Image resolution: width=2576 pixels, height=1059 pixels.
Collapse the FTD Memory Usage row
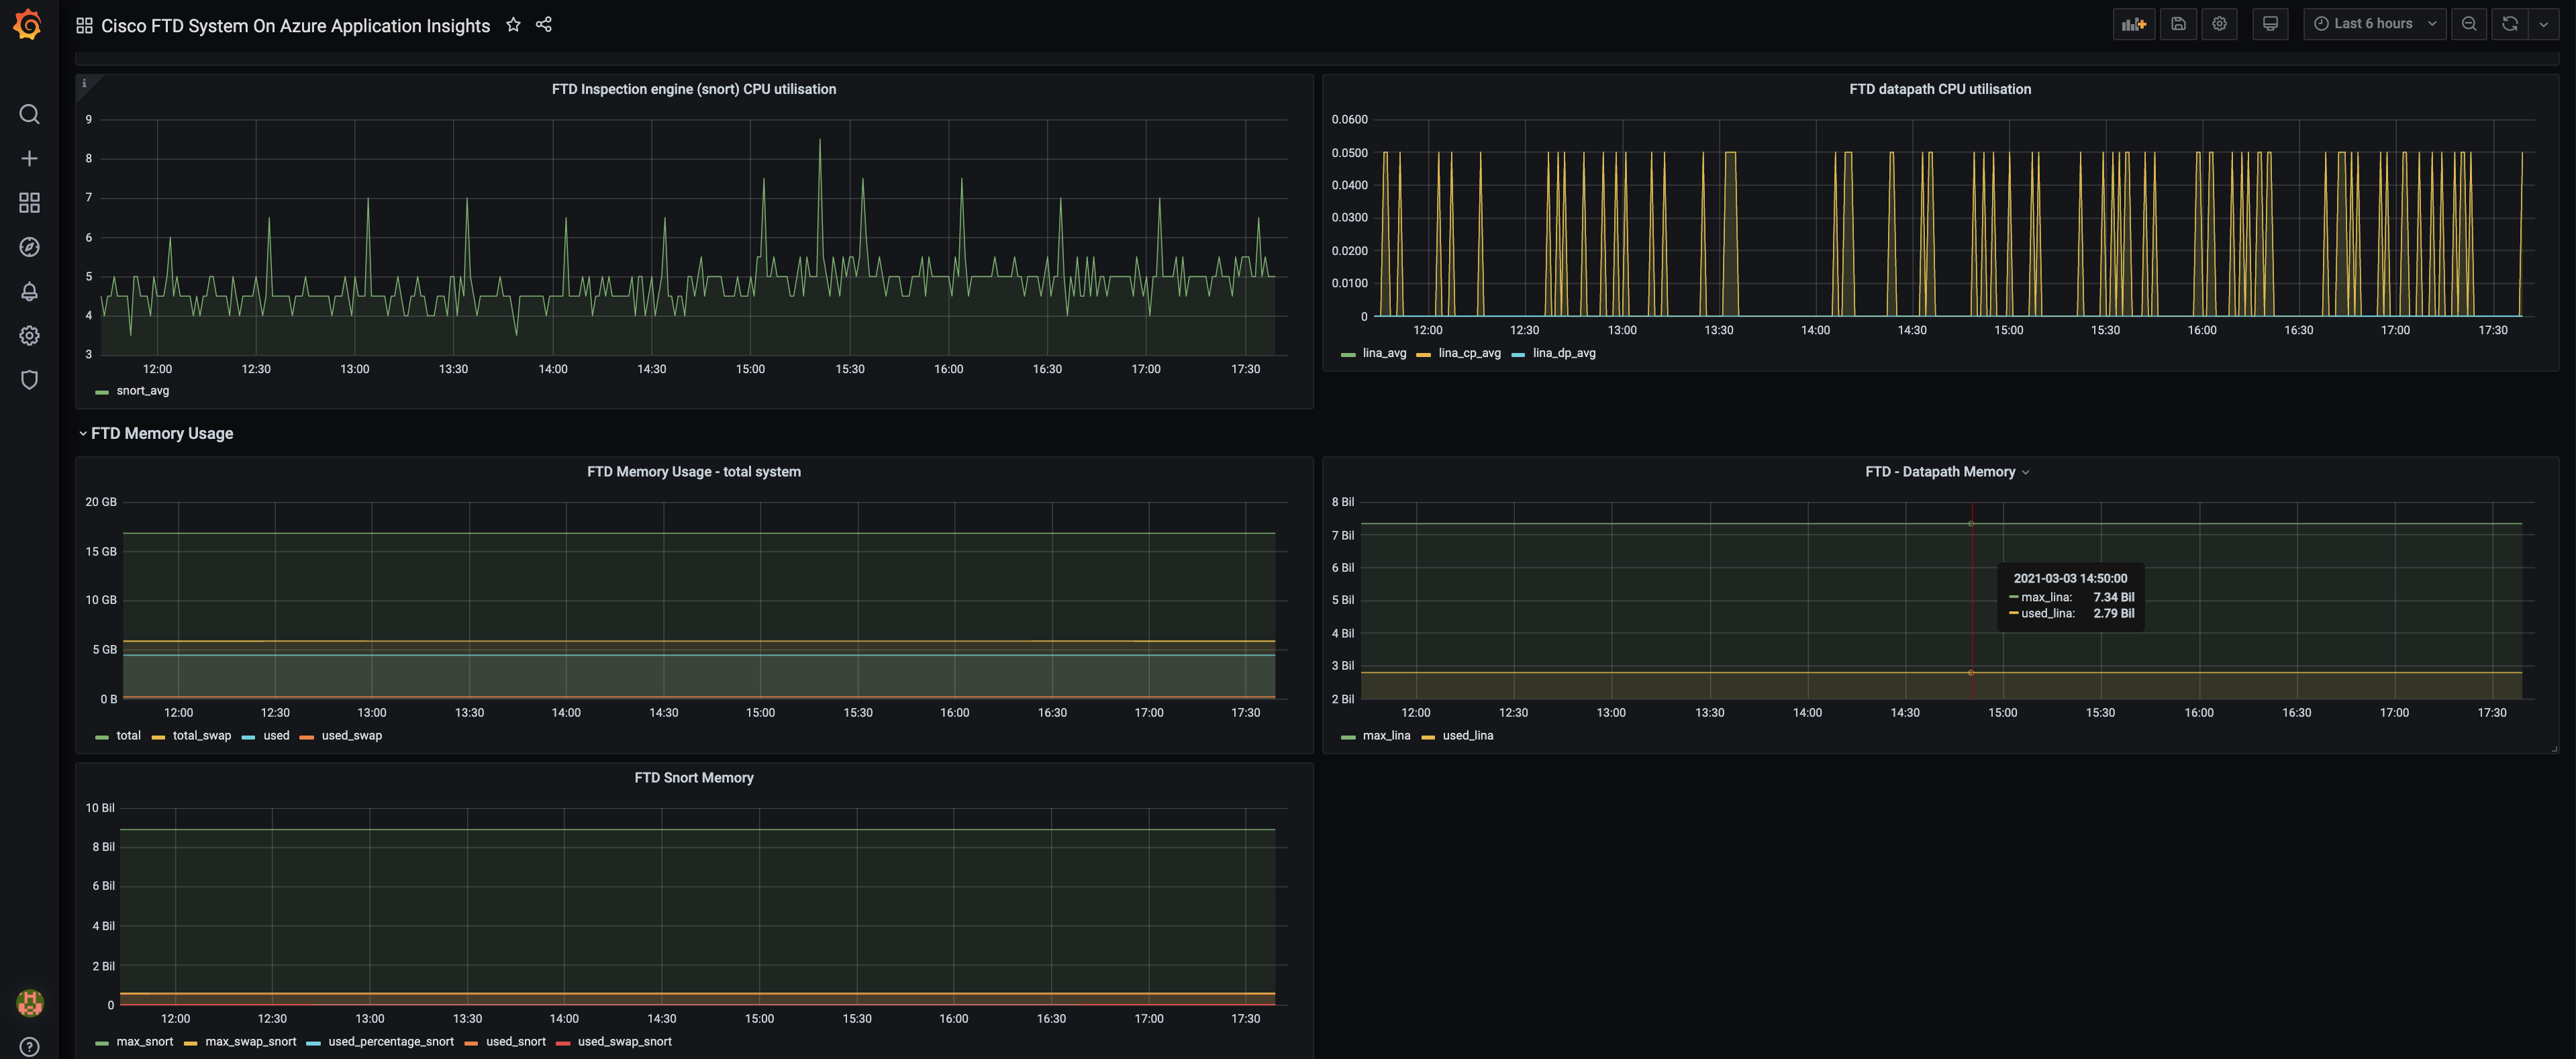[x=161, y=433]
